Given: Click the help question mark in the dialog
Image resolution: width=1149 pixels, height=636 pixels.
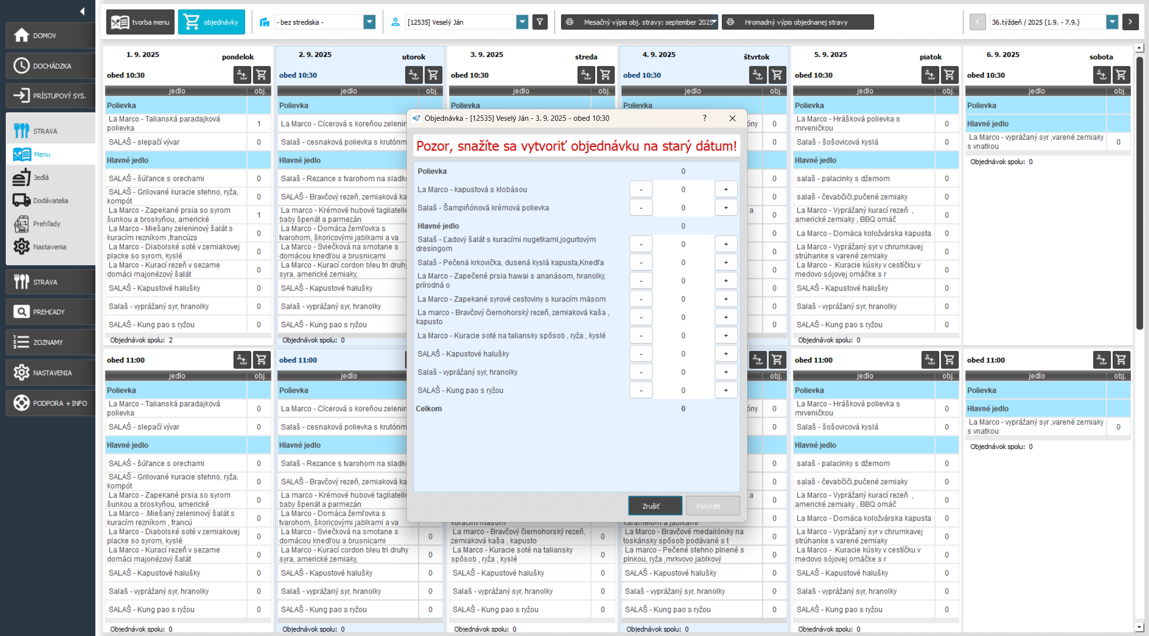Looking at the screenshot, I should tap(704, 118).
